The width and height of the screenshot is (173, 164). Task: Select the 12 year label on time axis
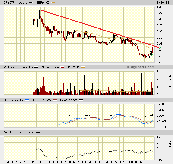coord(78,162)
